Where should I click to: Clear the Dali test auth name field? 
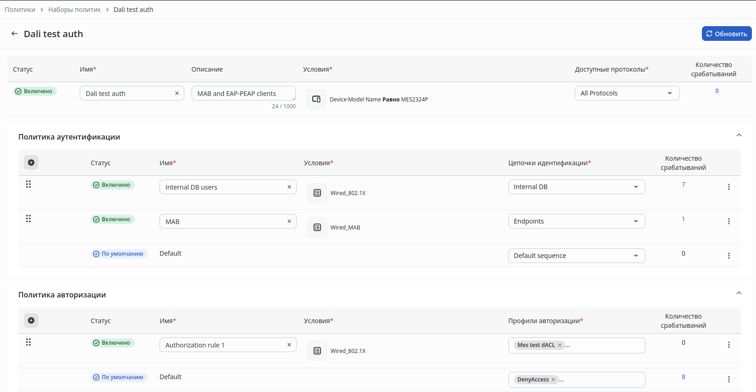point(177,93)
